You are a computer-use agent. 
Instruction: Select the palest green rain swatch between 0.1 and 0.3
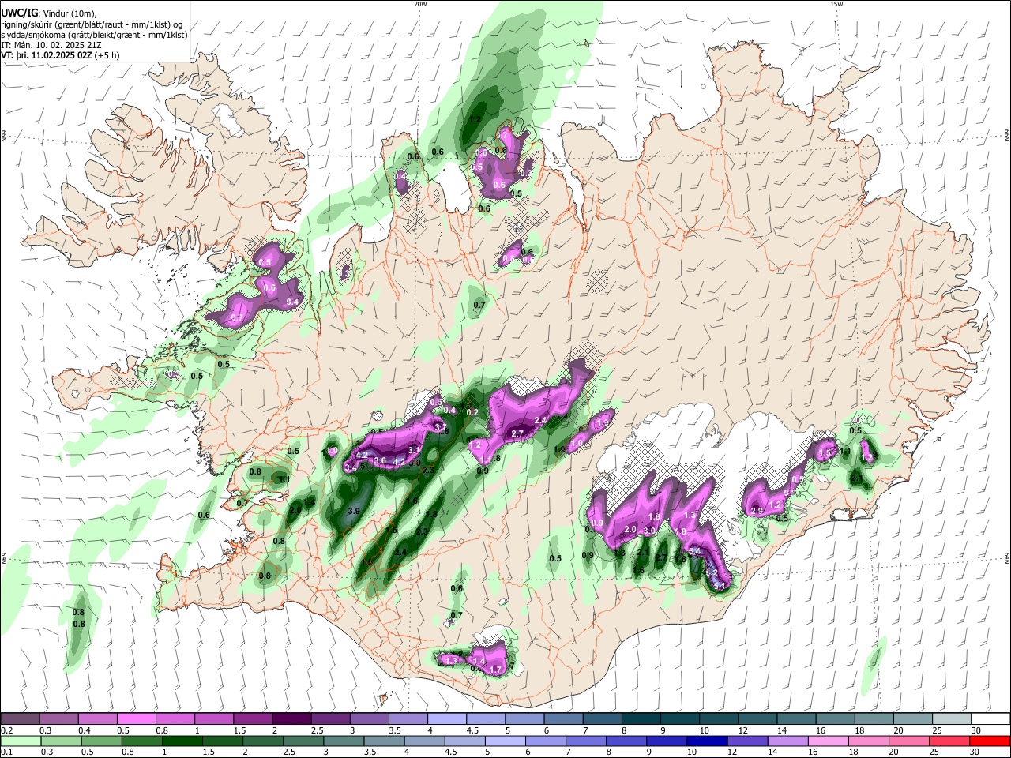point(21,741)
